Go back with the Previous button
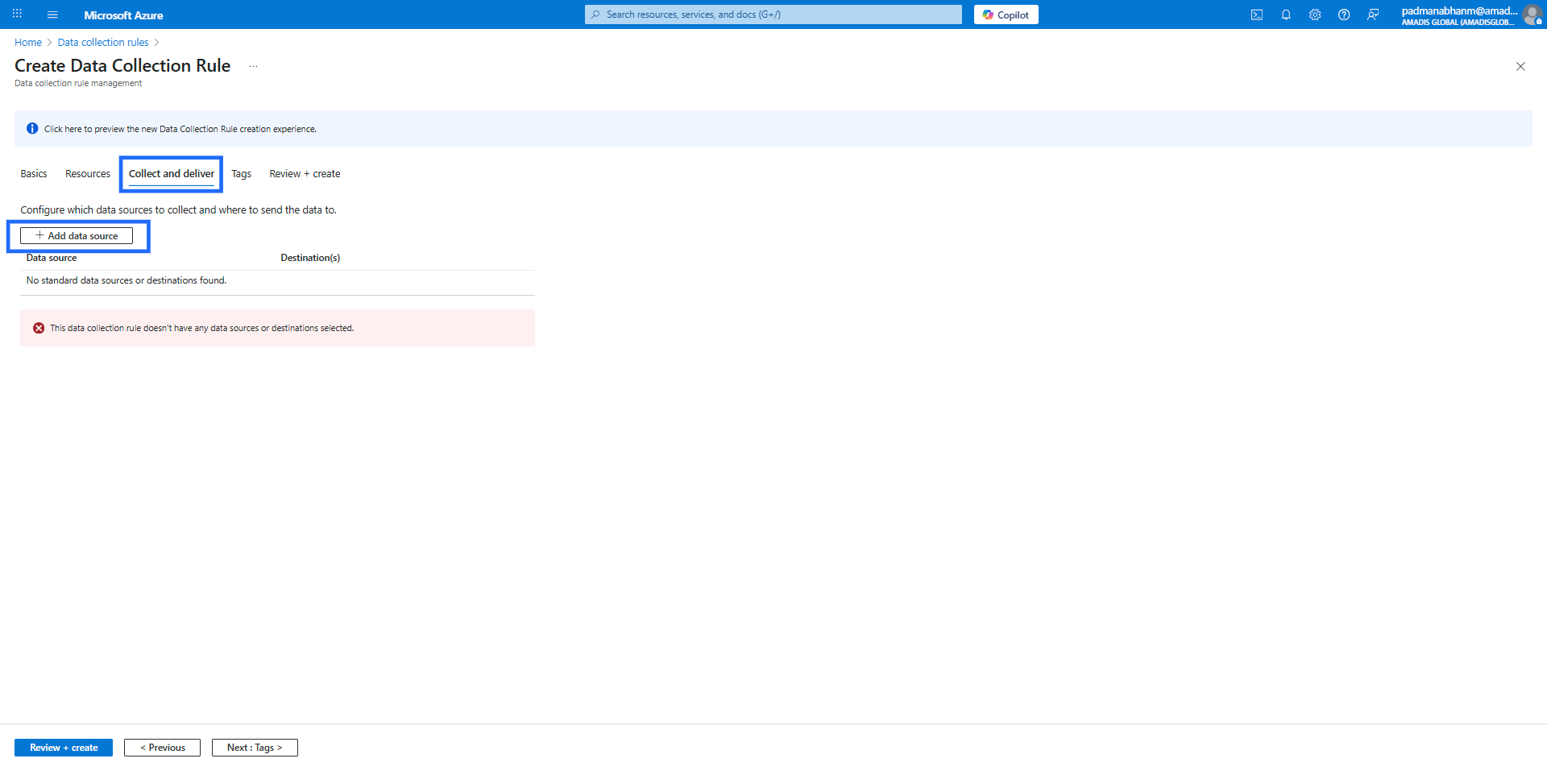The height and width of the screenshot is (771, 1547). coord(162,748)
